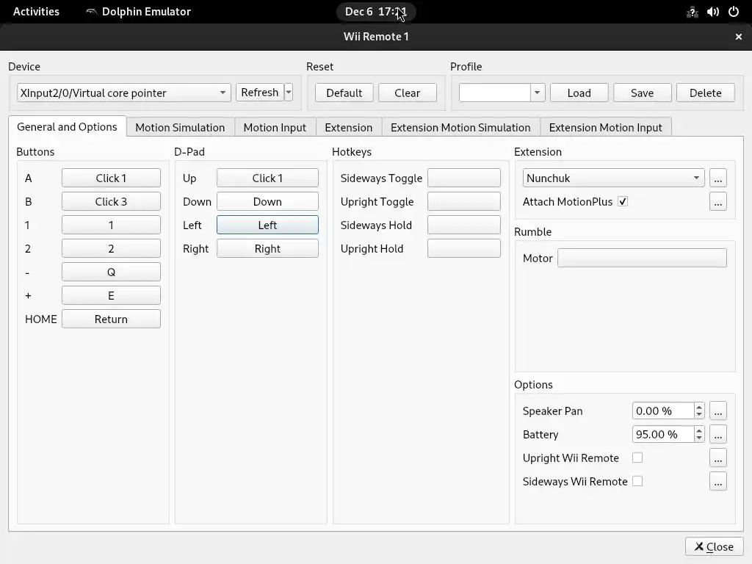Remap the plus button binding E
This screenshot has width=752, height=564.
(111, 295)
